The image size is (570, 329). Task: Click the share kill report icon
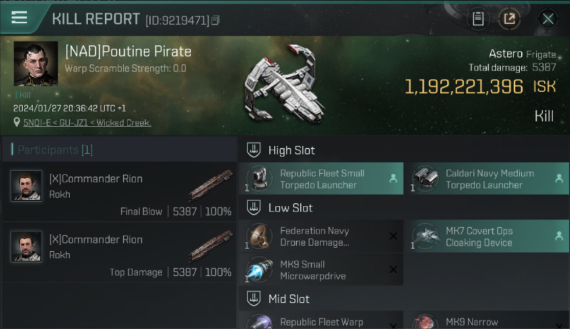pyautogui.click(x=509, y=18)
